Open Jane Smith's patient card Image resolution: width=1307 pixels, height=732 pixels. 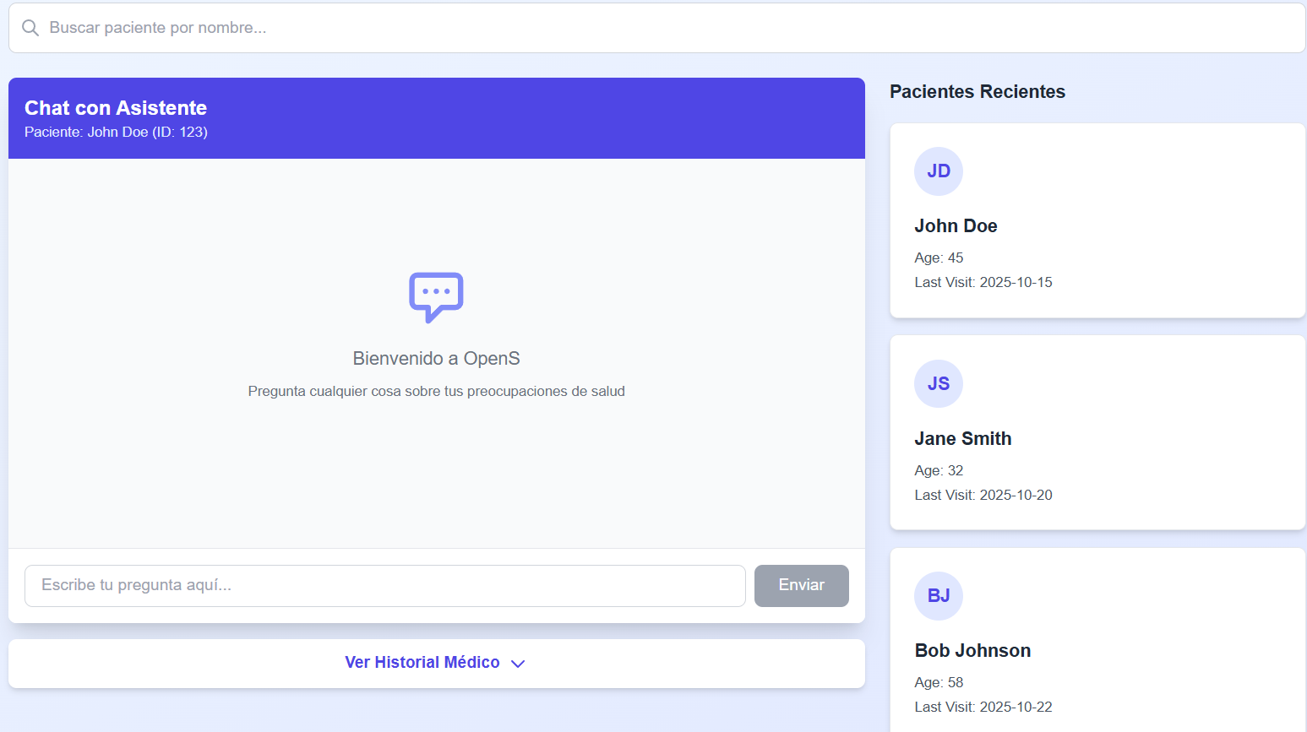(1097, 433)
